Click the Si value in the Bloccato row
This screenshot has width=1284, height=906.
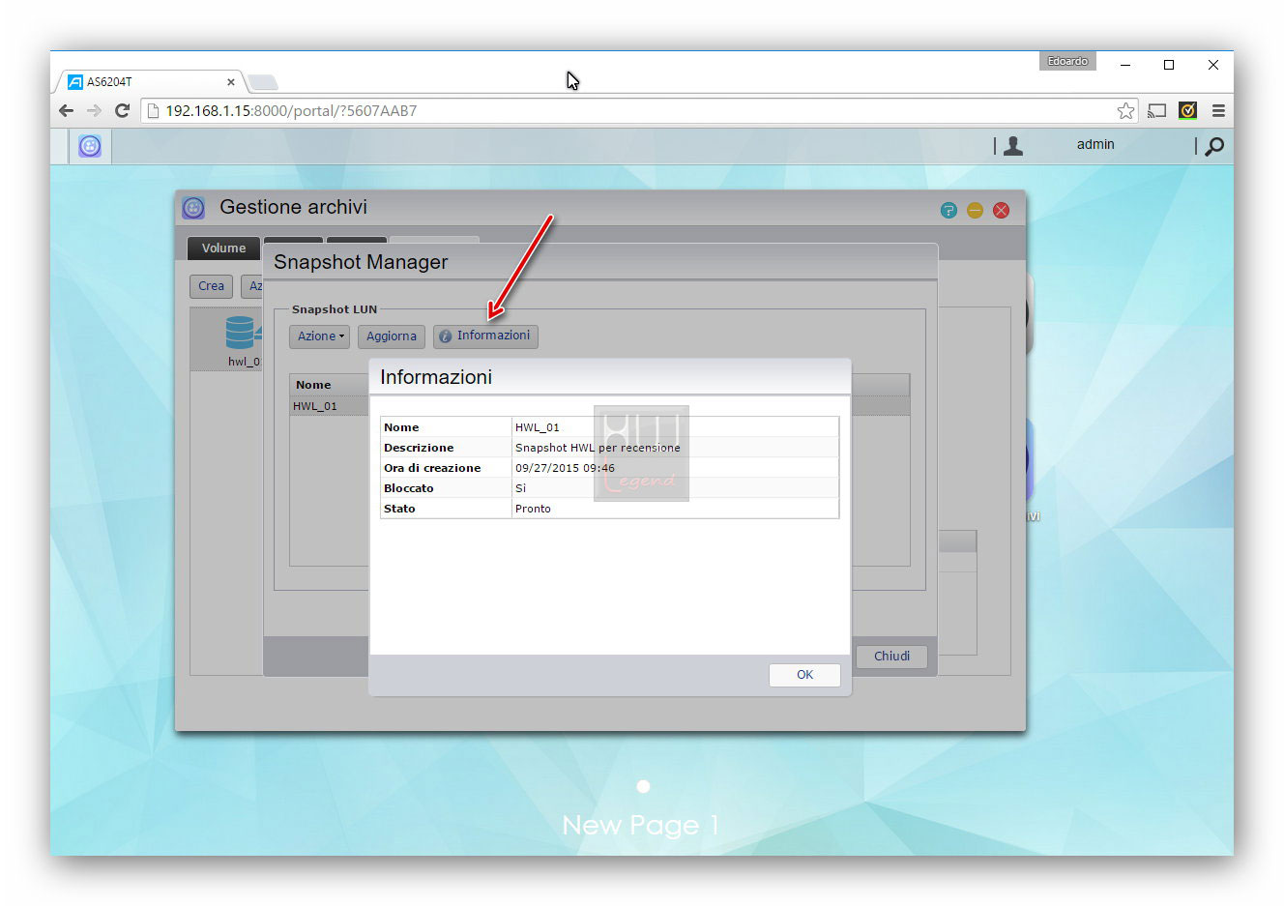click(520, 488)
